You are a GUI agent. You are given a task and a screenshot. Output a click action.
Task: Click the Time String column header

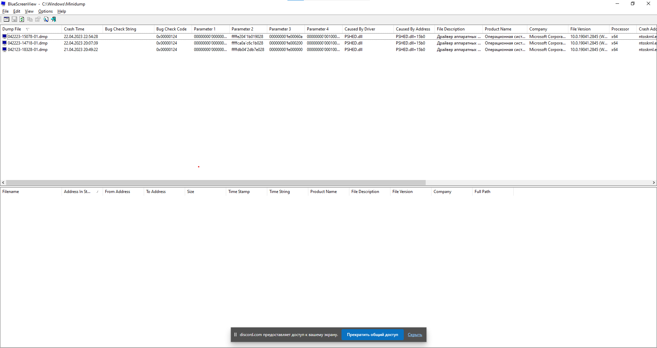(x=287, y=192)
